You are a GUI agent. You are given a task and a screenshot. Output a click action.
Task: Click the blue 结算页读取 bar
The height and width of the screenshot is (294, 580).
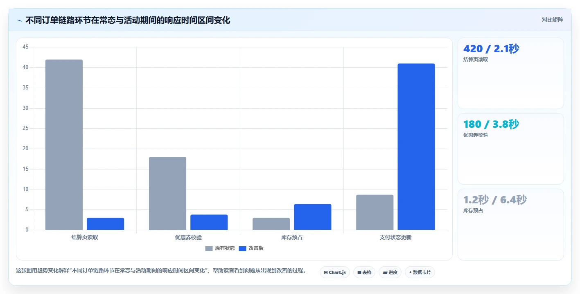(x=105, y=224)
